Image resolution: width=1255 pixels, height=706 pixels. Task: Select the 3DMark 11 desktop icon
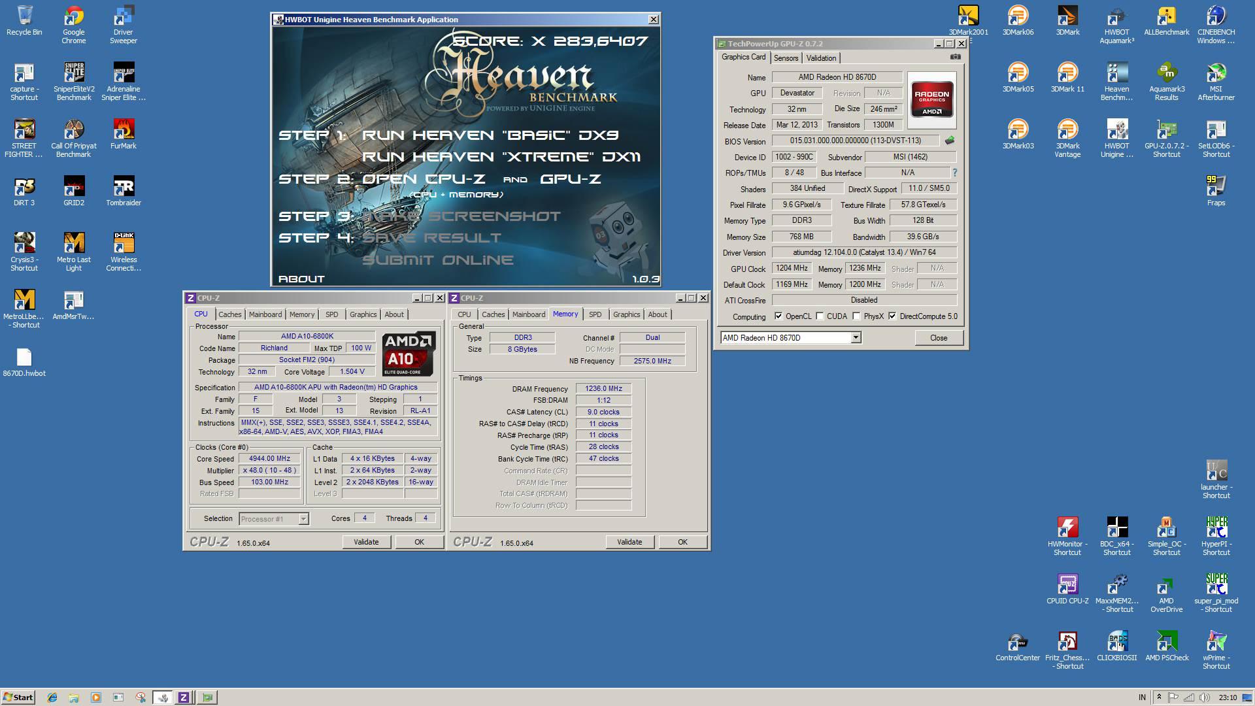pos(1067,78)
